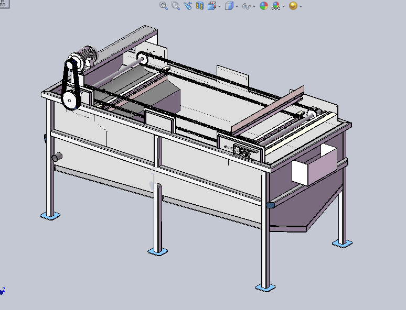406x310 pixels.
Task: Select the Zoom to Area tool
Action: click(x=176, y=6)
